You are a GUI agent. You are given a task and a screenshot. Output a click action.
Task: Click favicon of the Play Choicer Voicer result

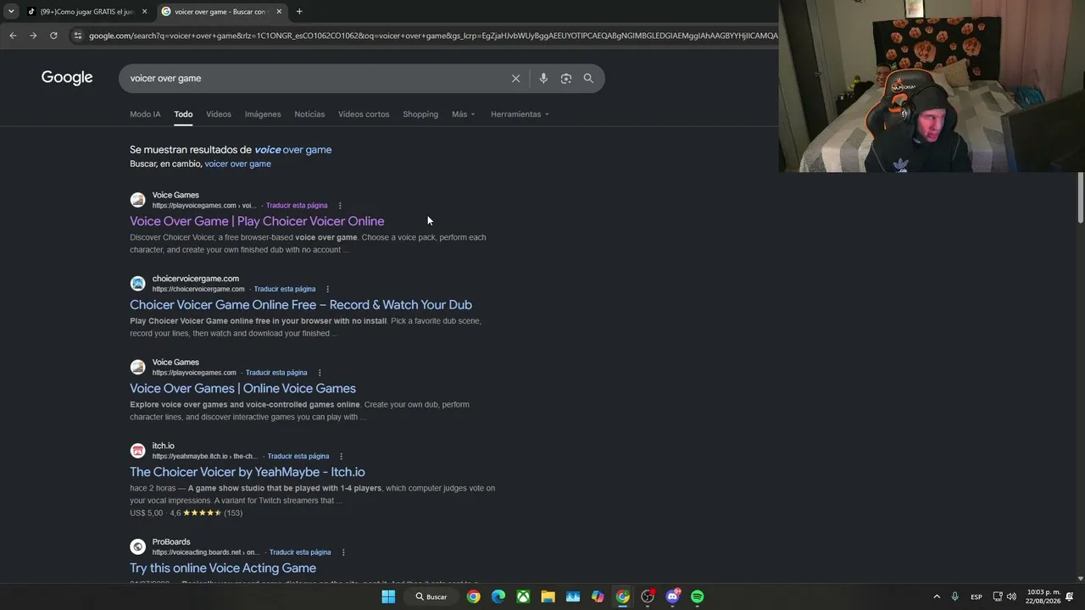pyautogui.click(x=137, y=200)
